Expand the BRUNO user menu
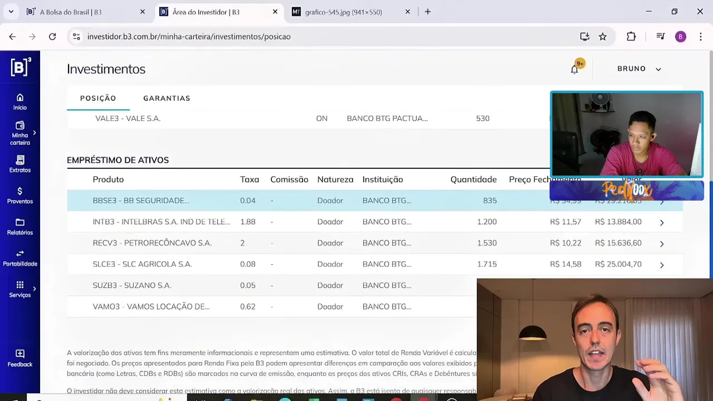 (639, 69)
